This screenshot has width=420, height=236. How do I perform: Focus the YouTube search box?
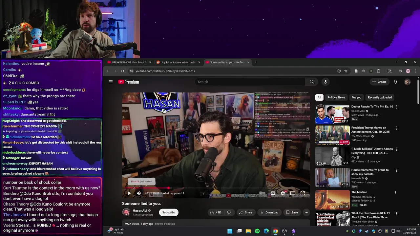(250, 82)
